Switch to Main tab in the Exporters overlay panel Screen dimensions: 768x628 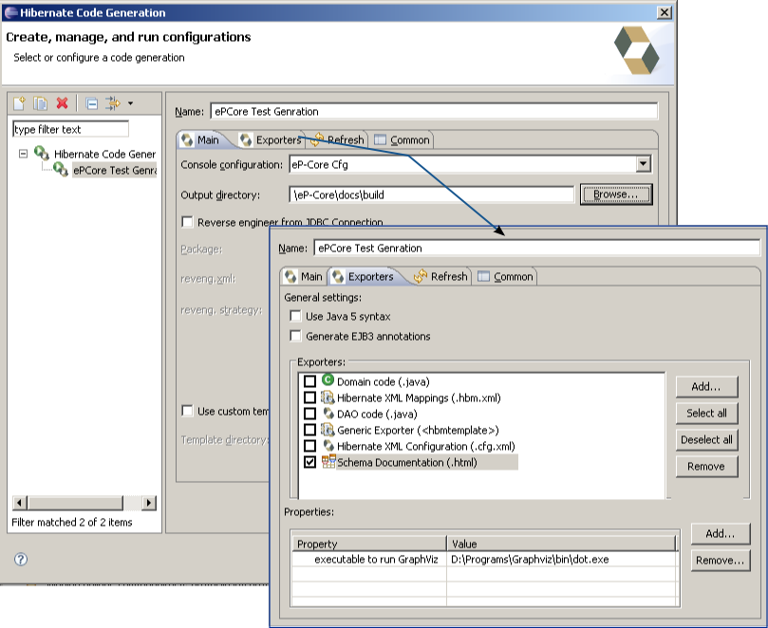click(305, 277)
